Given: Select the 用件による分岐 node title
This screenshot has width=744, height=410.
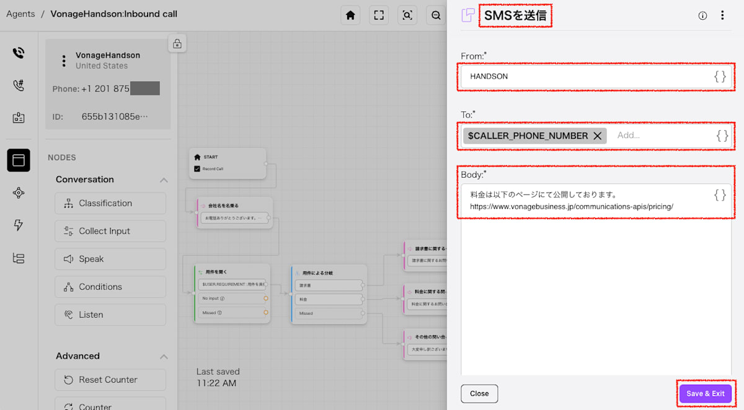Looking at the screenshot, I should point(317,273).
